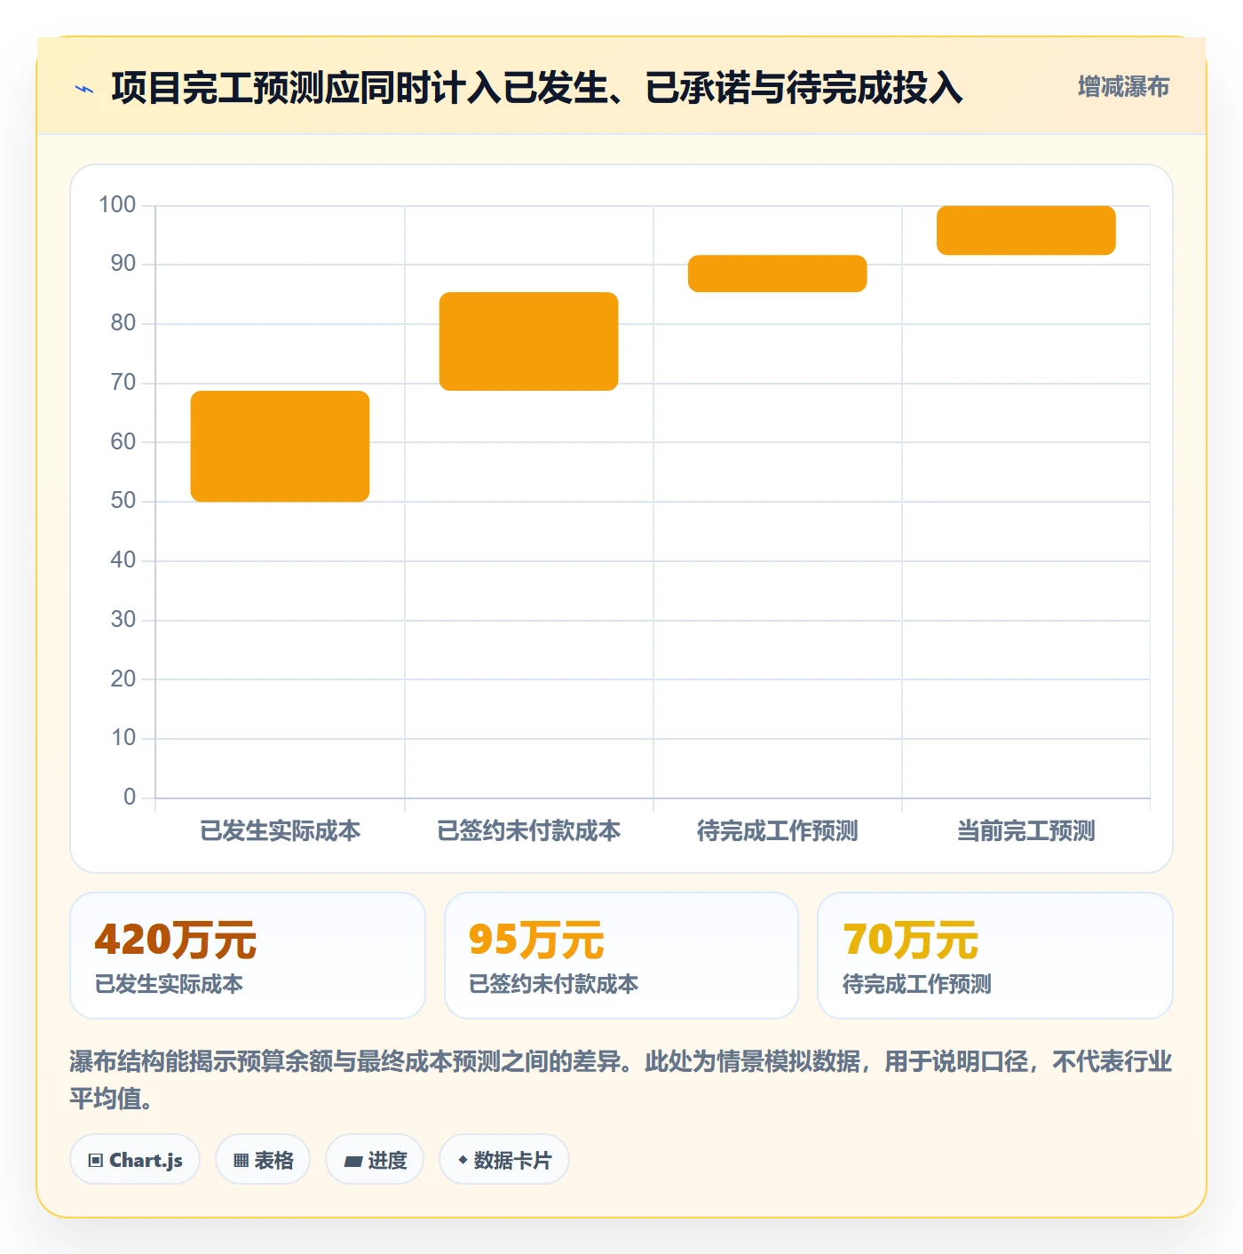Click the 已签约未付款成本 waterfall bar

click(528, 341)
